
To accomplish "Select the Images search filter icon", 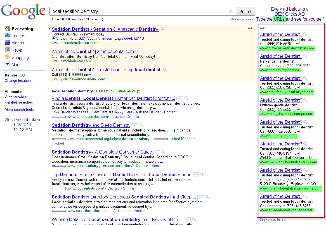I will pos(7,36).
